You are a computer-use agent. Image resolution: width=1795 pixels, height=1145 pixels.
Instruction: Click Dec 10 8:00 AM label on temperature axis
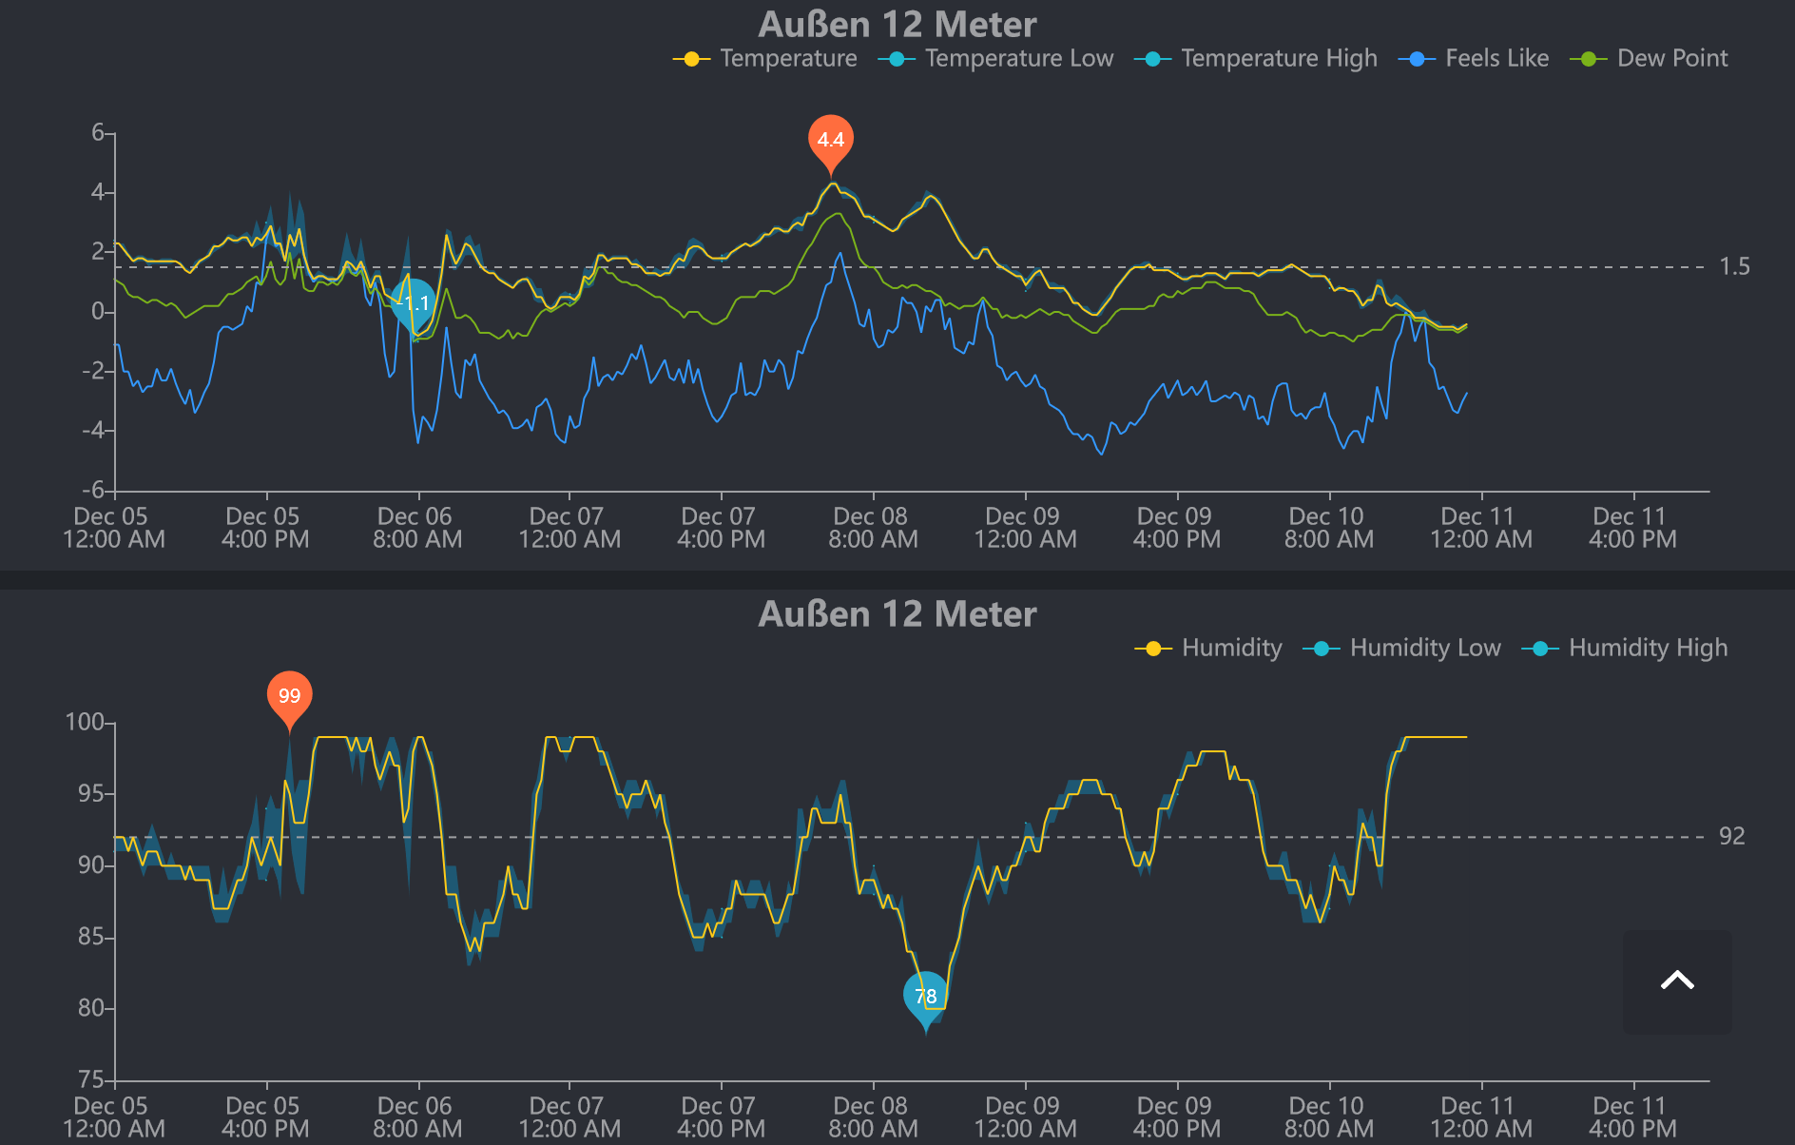click(x=1328, y=528)
